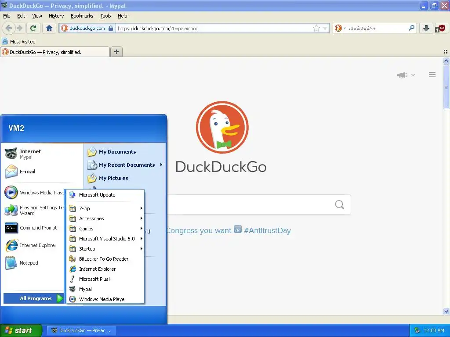Open the History menu
Screen dimensions: 450x337
tap(56, 16)
